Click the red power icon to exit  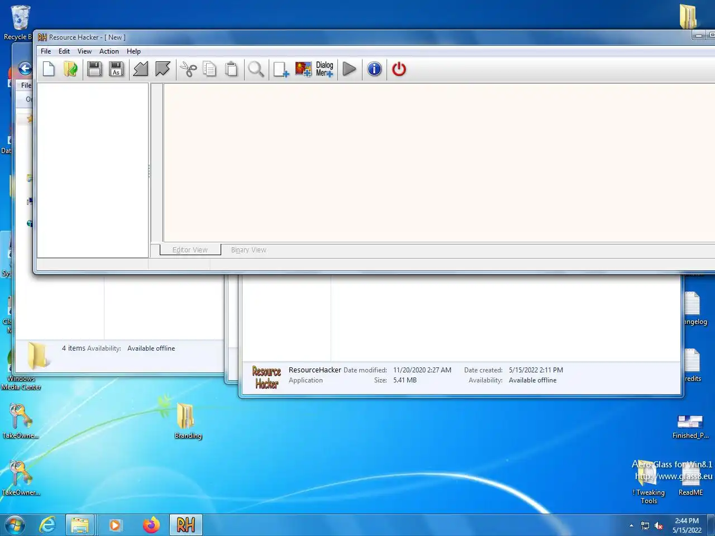point(399,69)
